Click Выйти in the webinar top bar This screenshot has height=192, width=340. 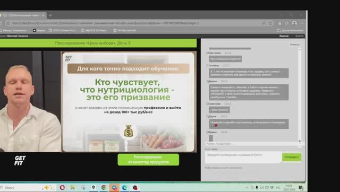[x=299, y=36]
